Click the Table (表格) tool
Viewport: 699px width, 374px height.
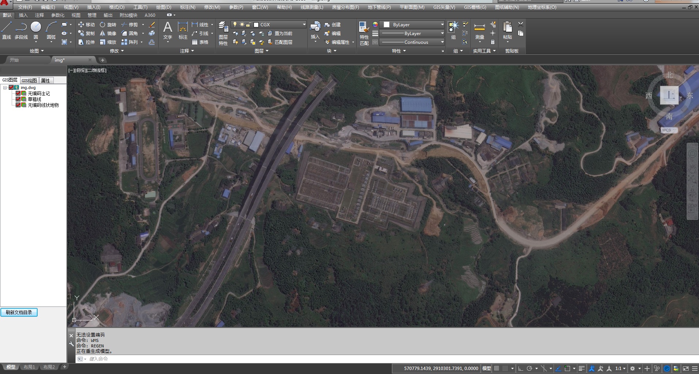pyautogui.click(x=200, y=42)
